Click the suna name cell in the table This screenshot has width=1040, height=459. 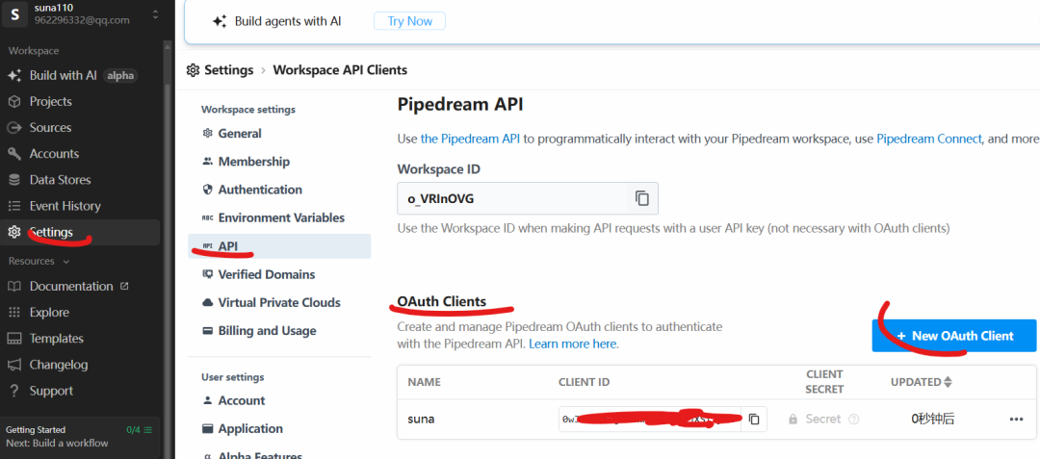click(421, 420)
